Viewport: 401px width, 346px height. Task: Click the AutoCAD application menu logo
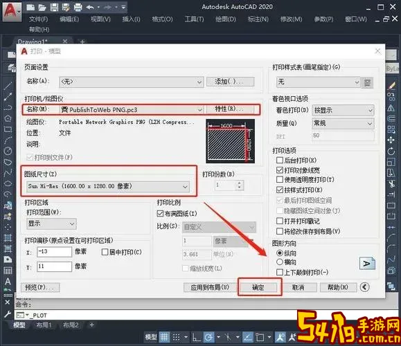click(x=12, y=12)
